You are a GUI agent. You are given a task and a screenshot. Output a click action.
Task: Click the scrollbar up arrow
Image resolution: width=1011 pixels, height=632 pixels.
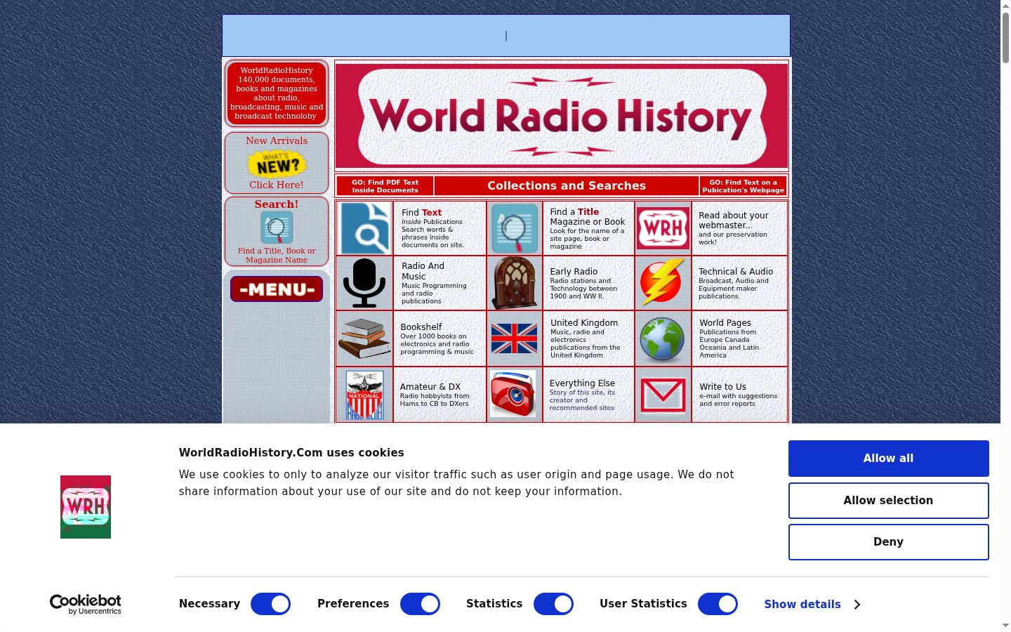(1005, 6)
